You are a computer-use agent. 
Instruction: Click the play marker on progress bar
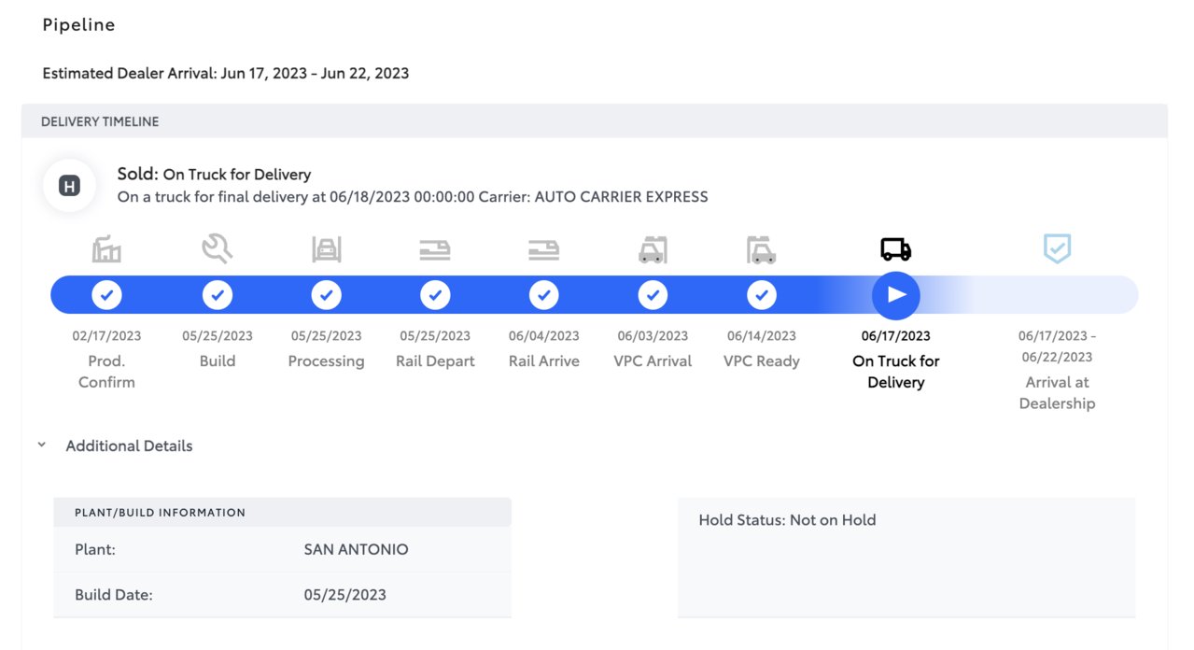pyautogui.click(x=896, y=295)
